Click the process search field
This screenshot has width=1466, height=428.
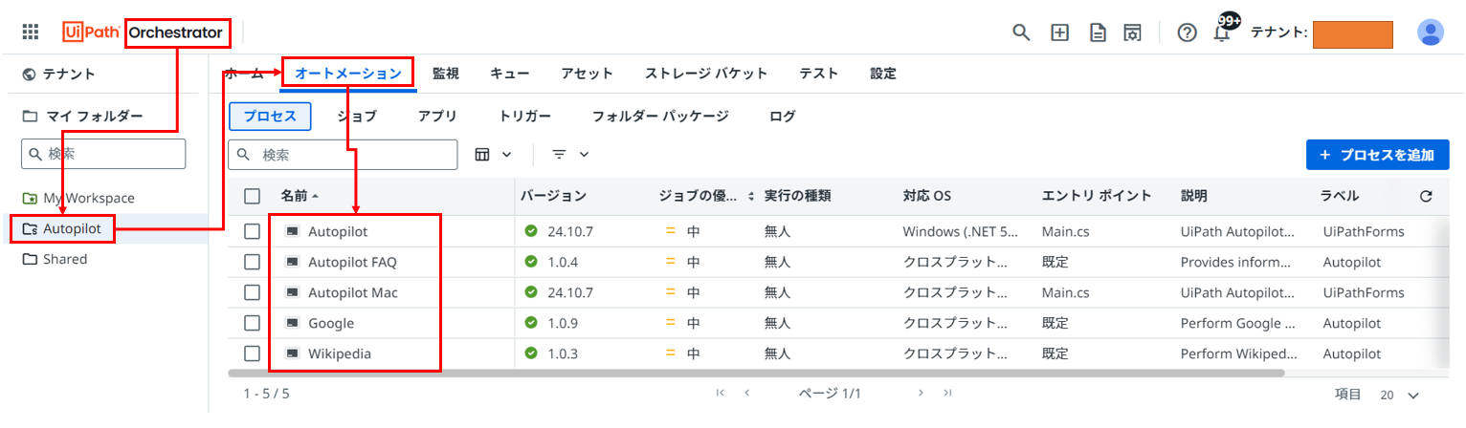click(343, 155)
